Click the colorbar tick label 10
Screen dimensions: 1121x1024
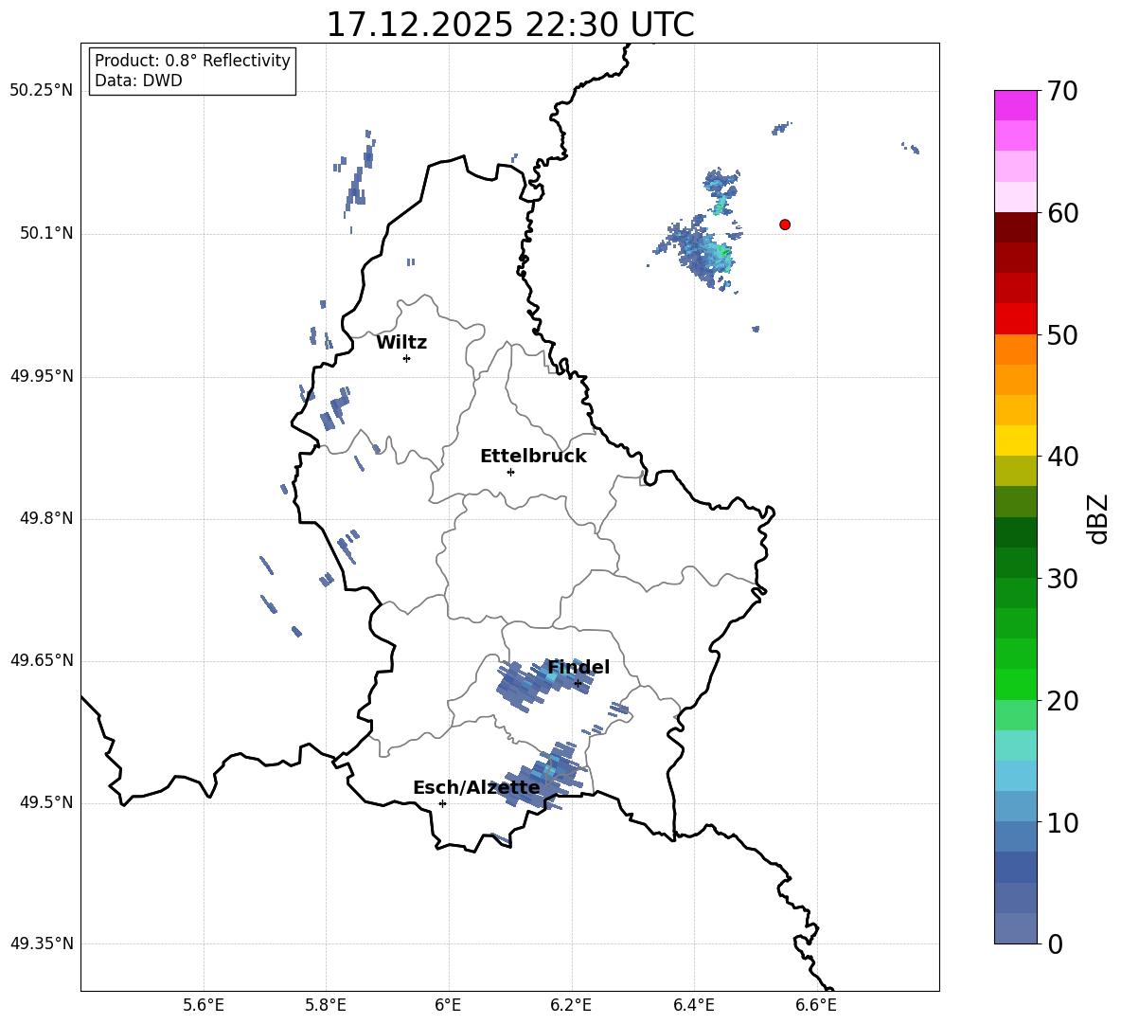click(1062, 823)
